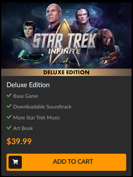The width and height of the screenshot is (133, 177).
Task: Click the checkmark beside More Star Trek Music
Action: coord(9,117)
